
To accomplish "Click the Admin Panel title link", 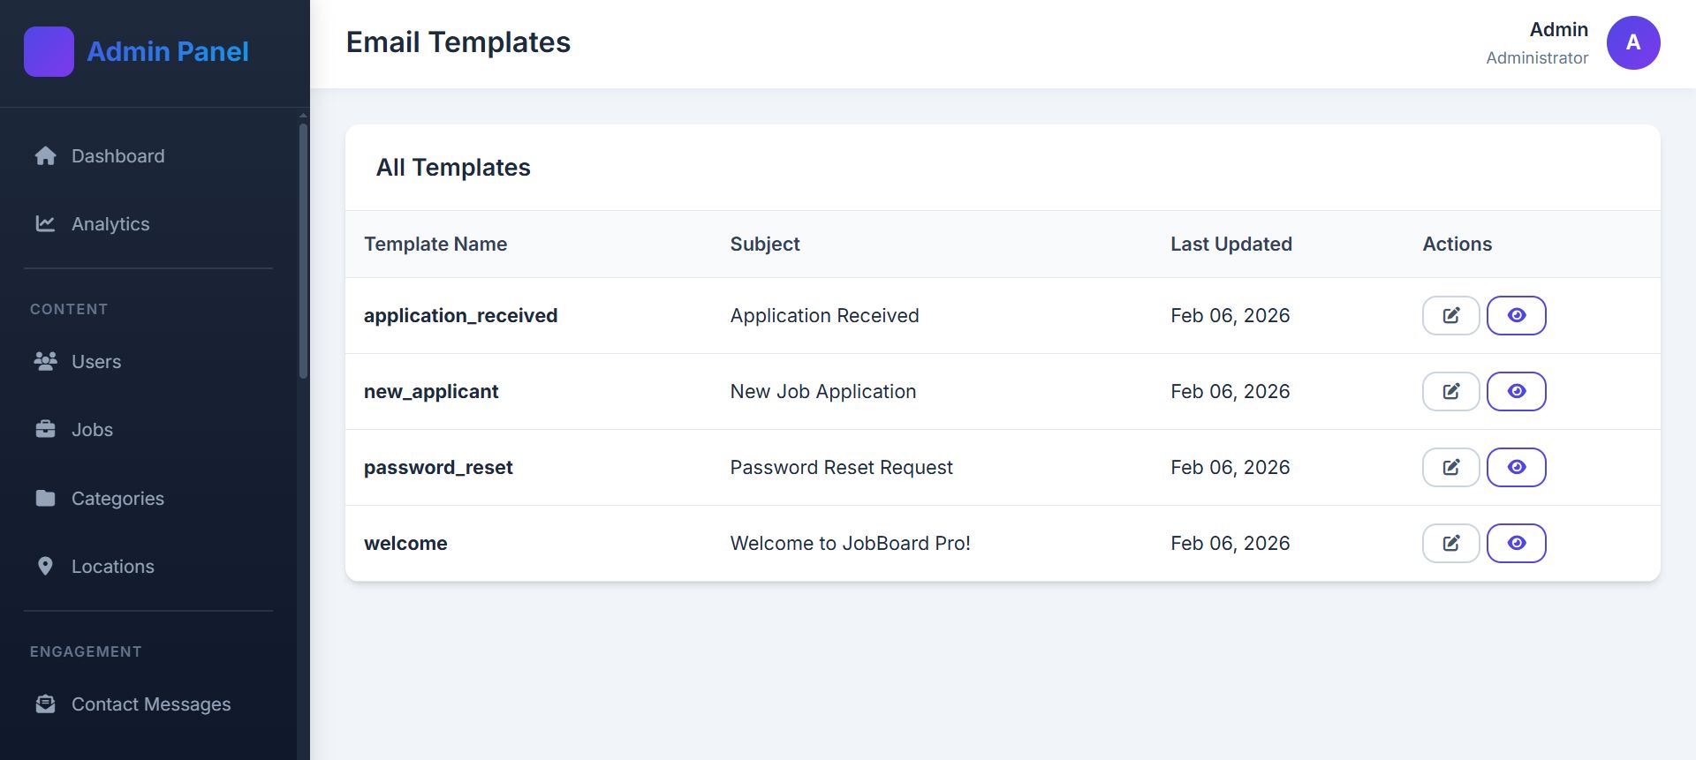I will pos(168,51).
